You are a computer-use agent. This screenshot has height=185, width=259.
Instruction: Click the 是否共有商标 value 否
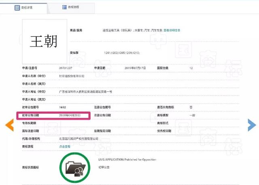(x=191, y=107)
